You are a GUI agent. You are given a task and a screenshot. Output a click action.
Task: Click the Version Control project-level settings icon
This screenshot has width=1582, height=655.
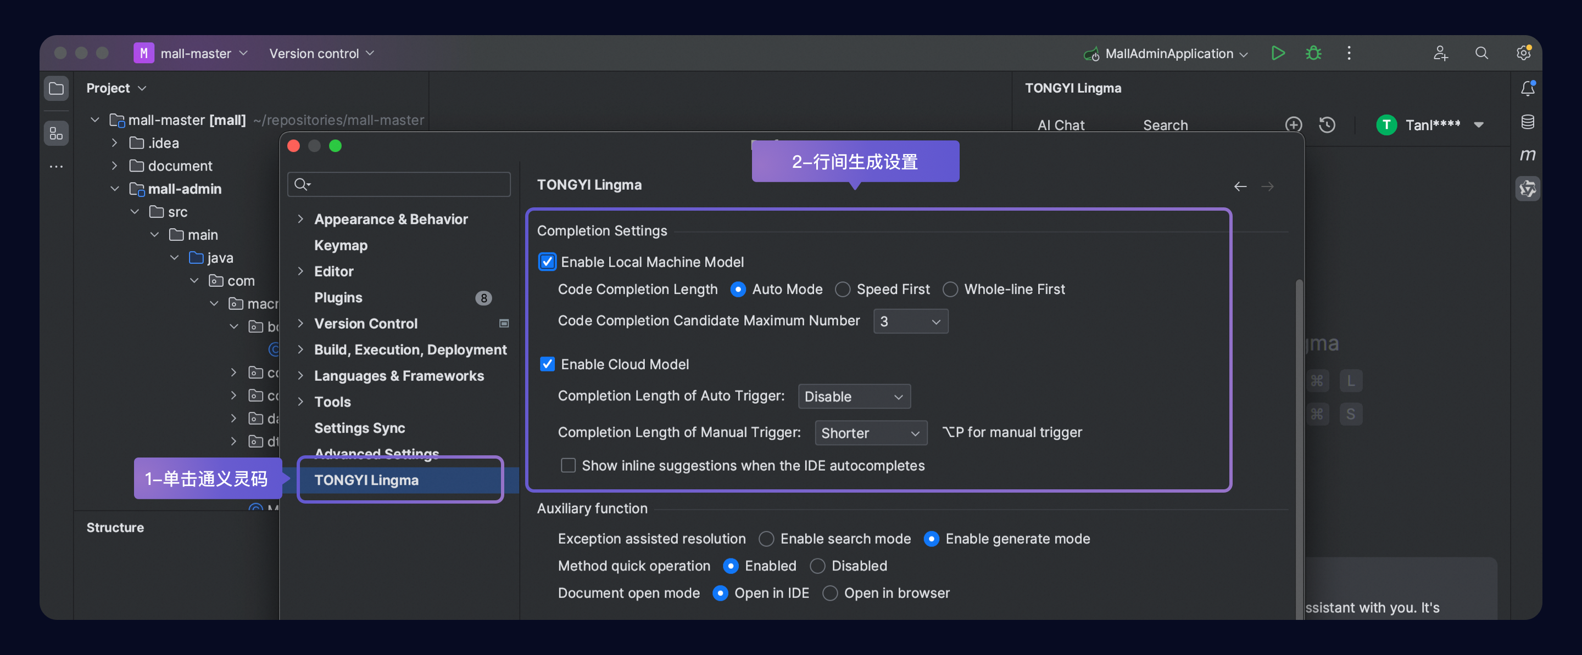(x=504, y=323)
